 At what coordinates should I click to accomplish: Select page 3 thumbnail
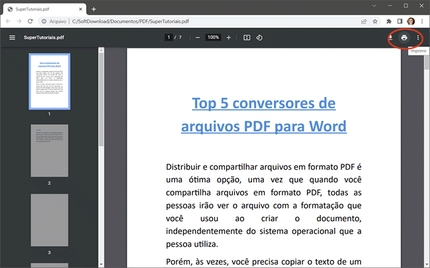click(x=49, y=220)
